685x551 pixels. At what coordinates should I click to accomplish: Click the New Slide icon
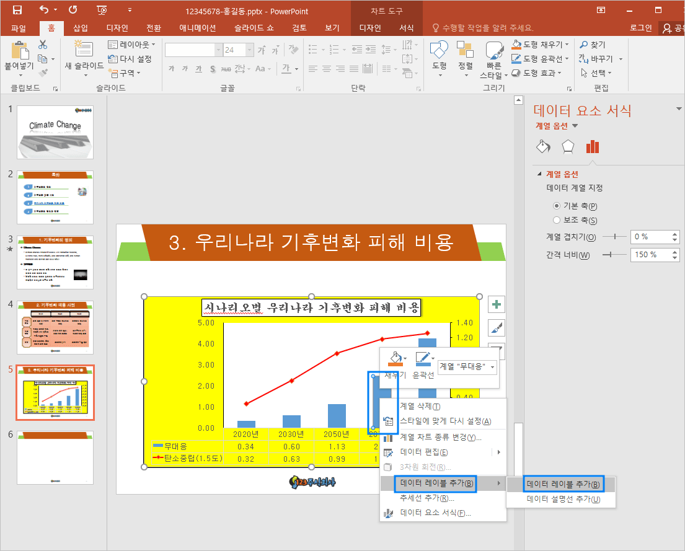click(x=84, y=49)
